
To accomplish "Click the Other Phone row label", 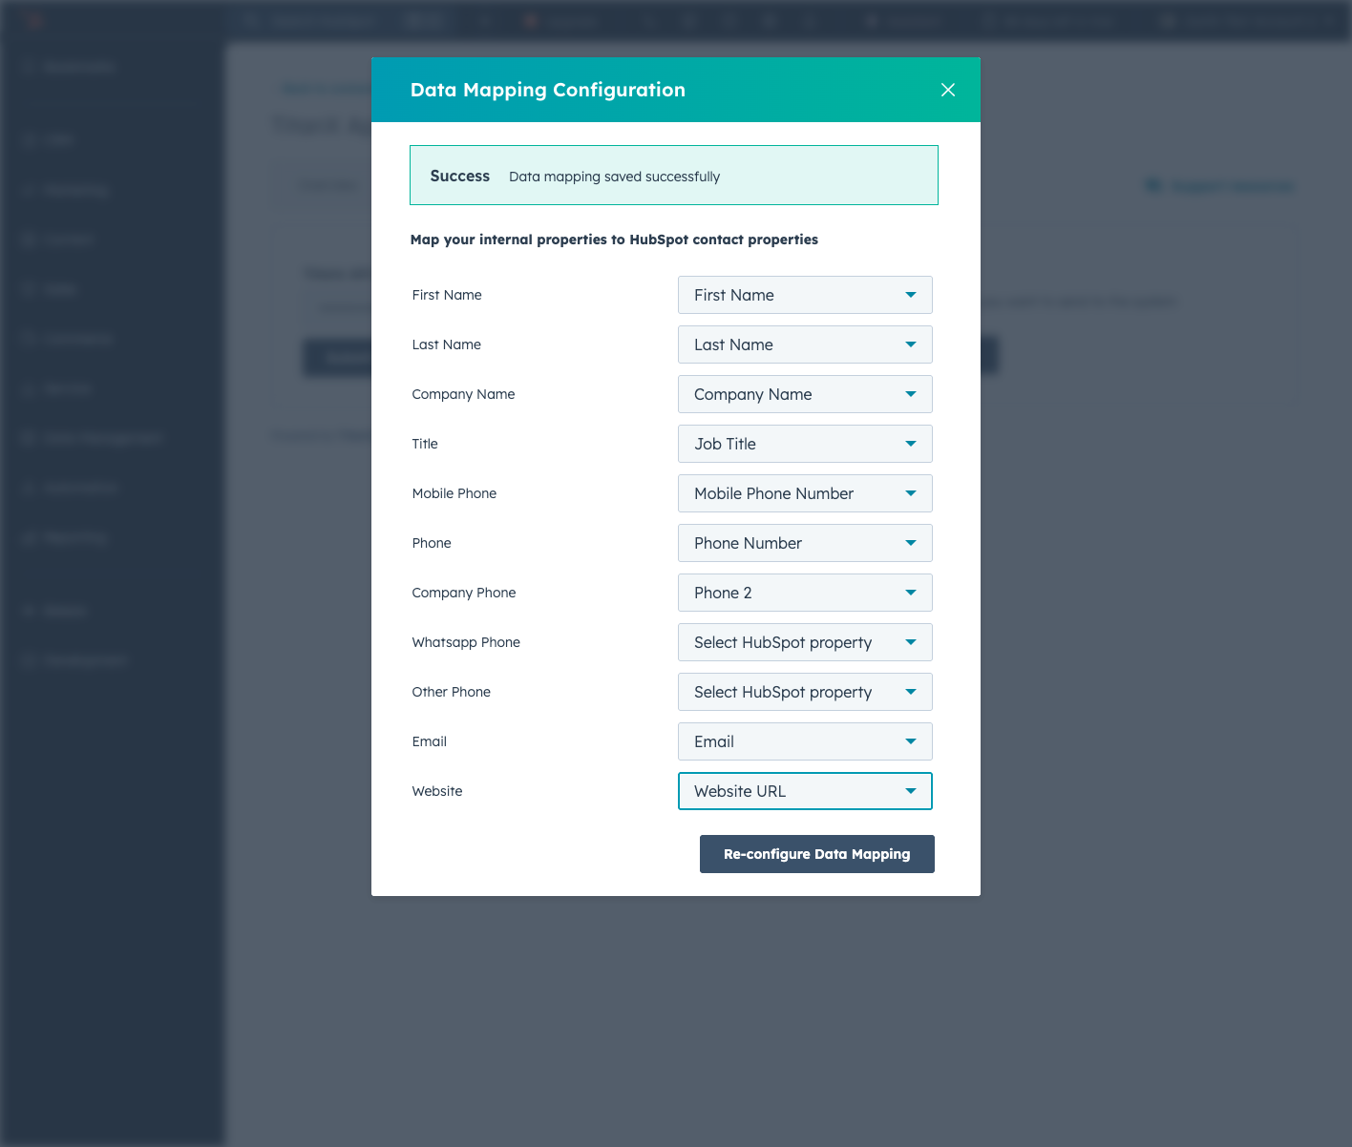I will coord(452,692).
